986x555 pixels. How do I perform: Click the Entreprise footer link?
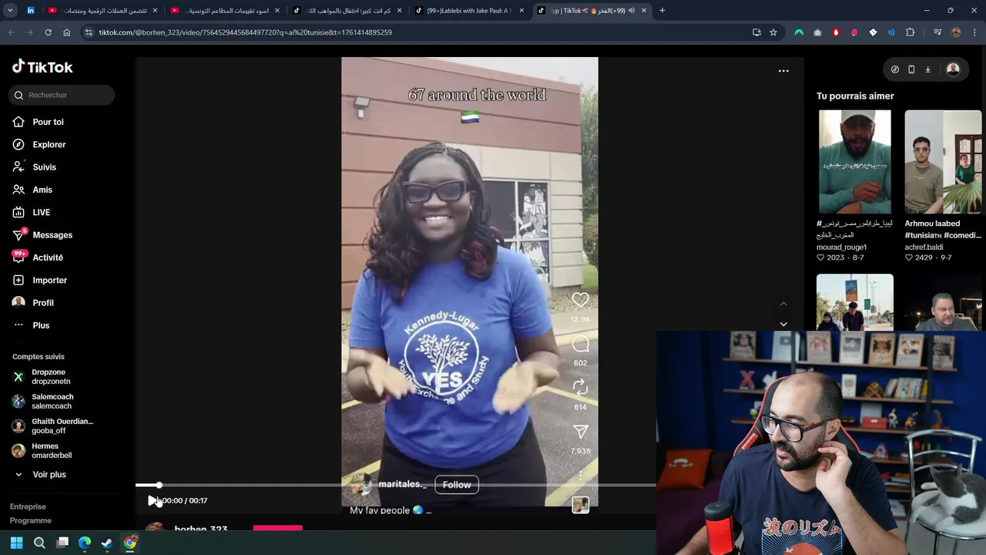tap(28, 506)
